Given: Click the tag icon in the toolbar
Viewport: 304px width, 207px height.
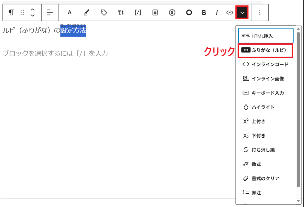Looking at the screenshot, I should pos(104,12).
